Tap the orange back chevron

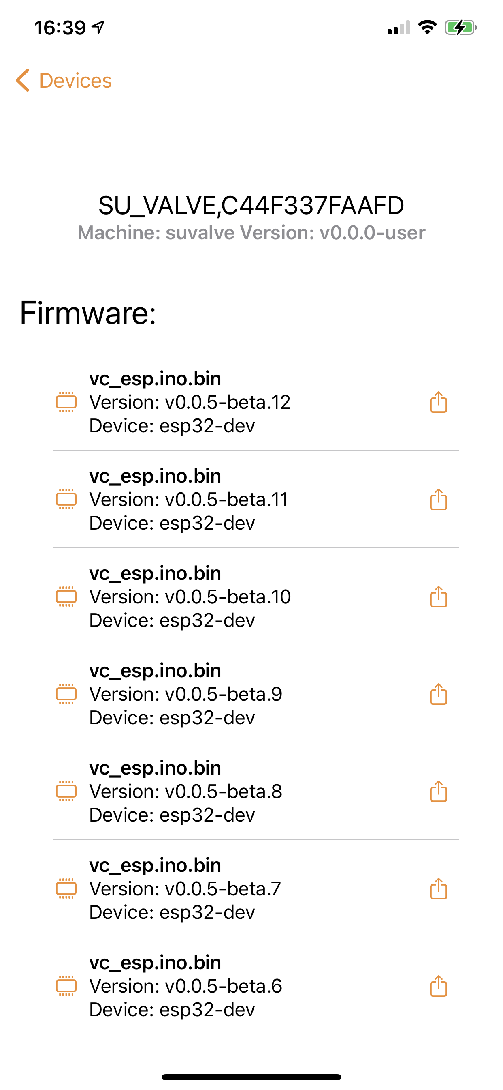(22, 80)
